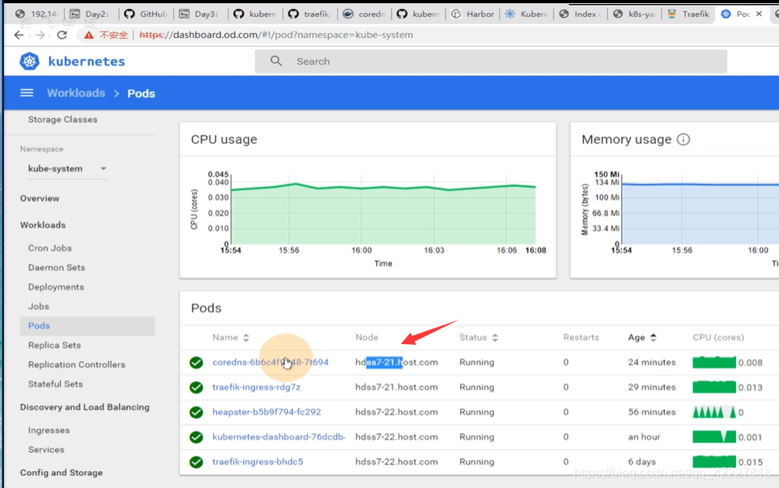Open the kube-system namespace dropdown
This screenshot has height=488, width=779.
67,169
